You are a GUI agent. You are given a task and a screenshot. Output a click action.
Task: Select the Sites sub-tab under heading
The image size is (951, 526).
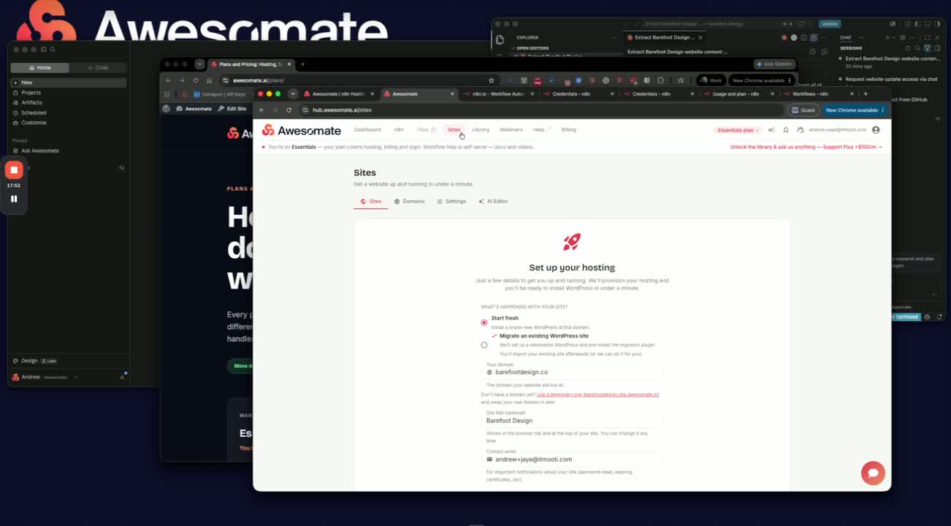[371, 202]
